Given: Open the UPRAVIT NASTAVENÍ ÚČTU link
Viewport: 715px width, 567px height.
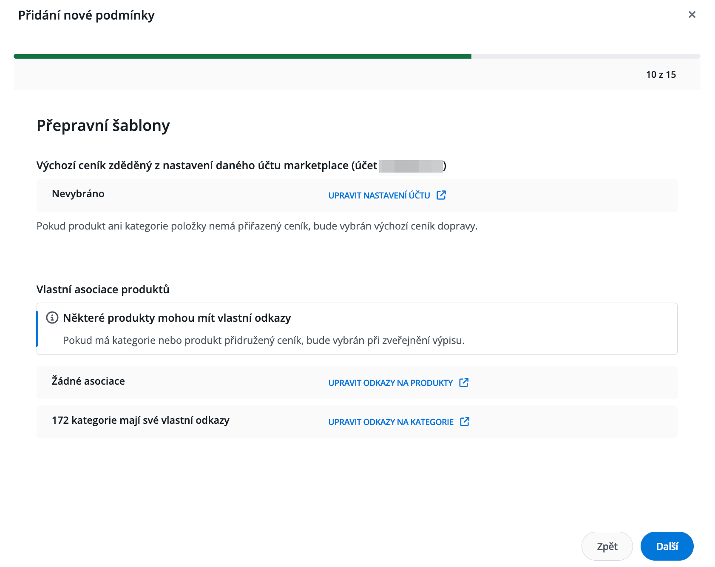Looking at the screenshot, I should click(379, 196).
